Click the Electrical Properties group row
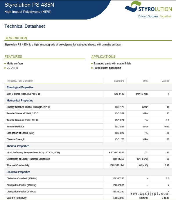This screenshot has width=176, height=200. pyautogui.click(x=18, y=172)
